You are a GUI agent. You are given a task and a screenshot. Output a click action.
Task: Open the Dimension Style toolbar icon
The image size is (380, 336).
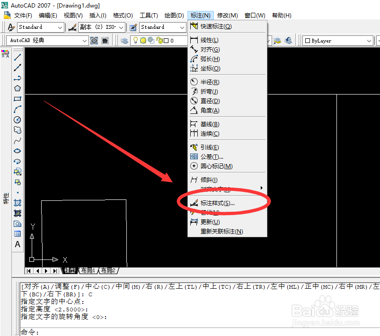(x=72, y=27)
